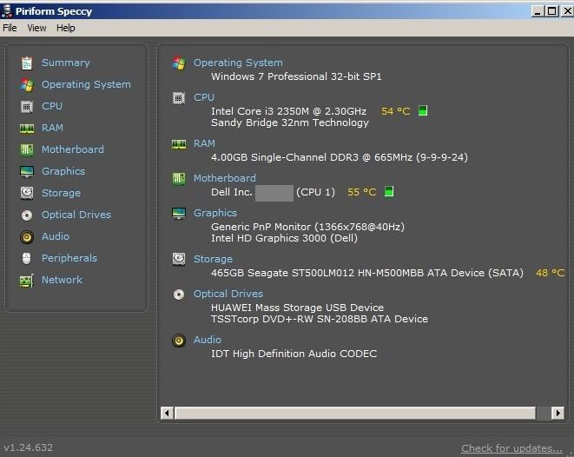Click the horizontal scrollbar right arrow

558,413
